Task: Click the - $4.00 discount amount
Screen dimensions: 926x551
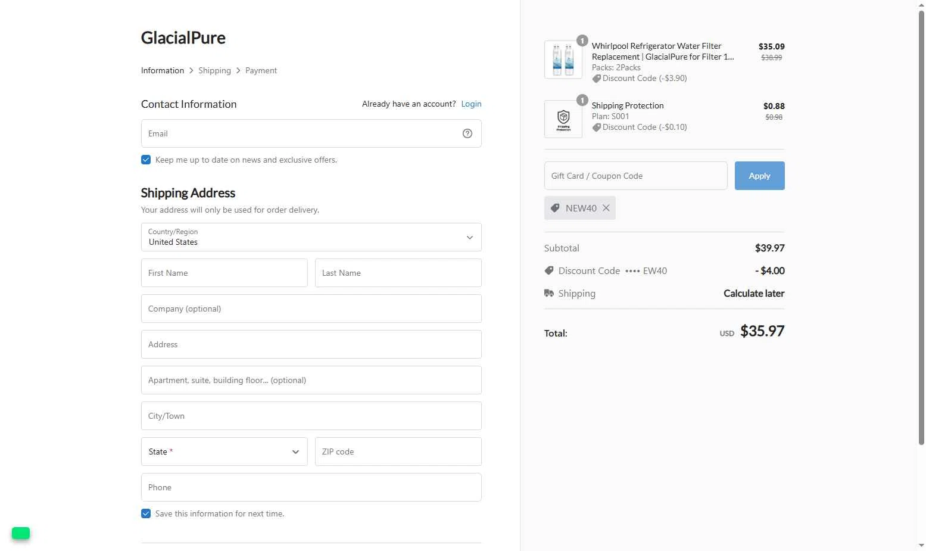Action: tap(769, 270)
